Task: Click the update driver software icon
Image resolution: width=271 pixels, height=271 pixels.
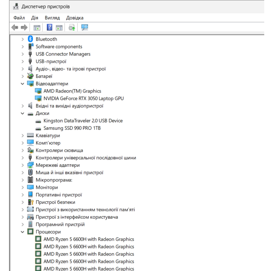Action: pyautogui.click(x=72, y=27)
